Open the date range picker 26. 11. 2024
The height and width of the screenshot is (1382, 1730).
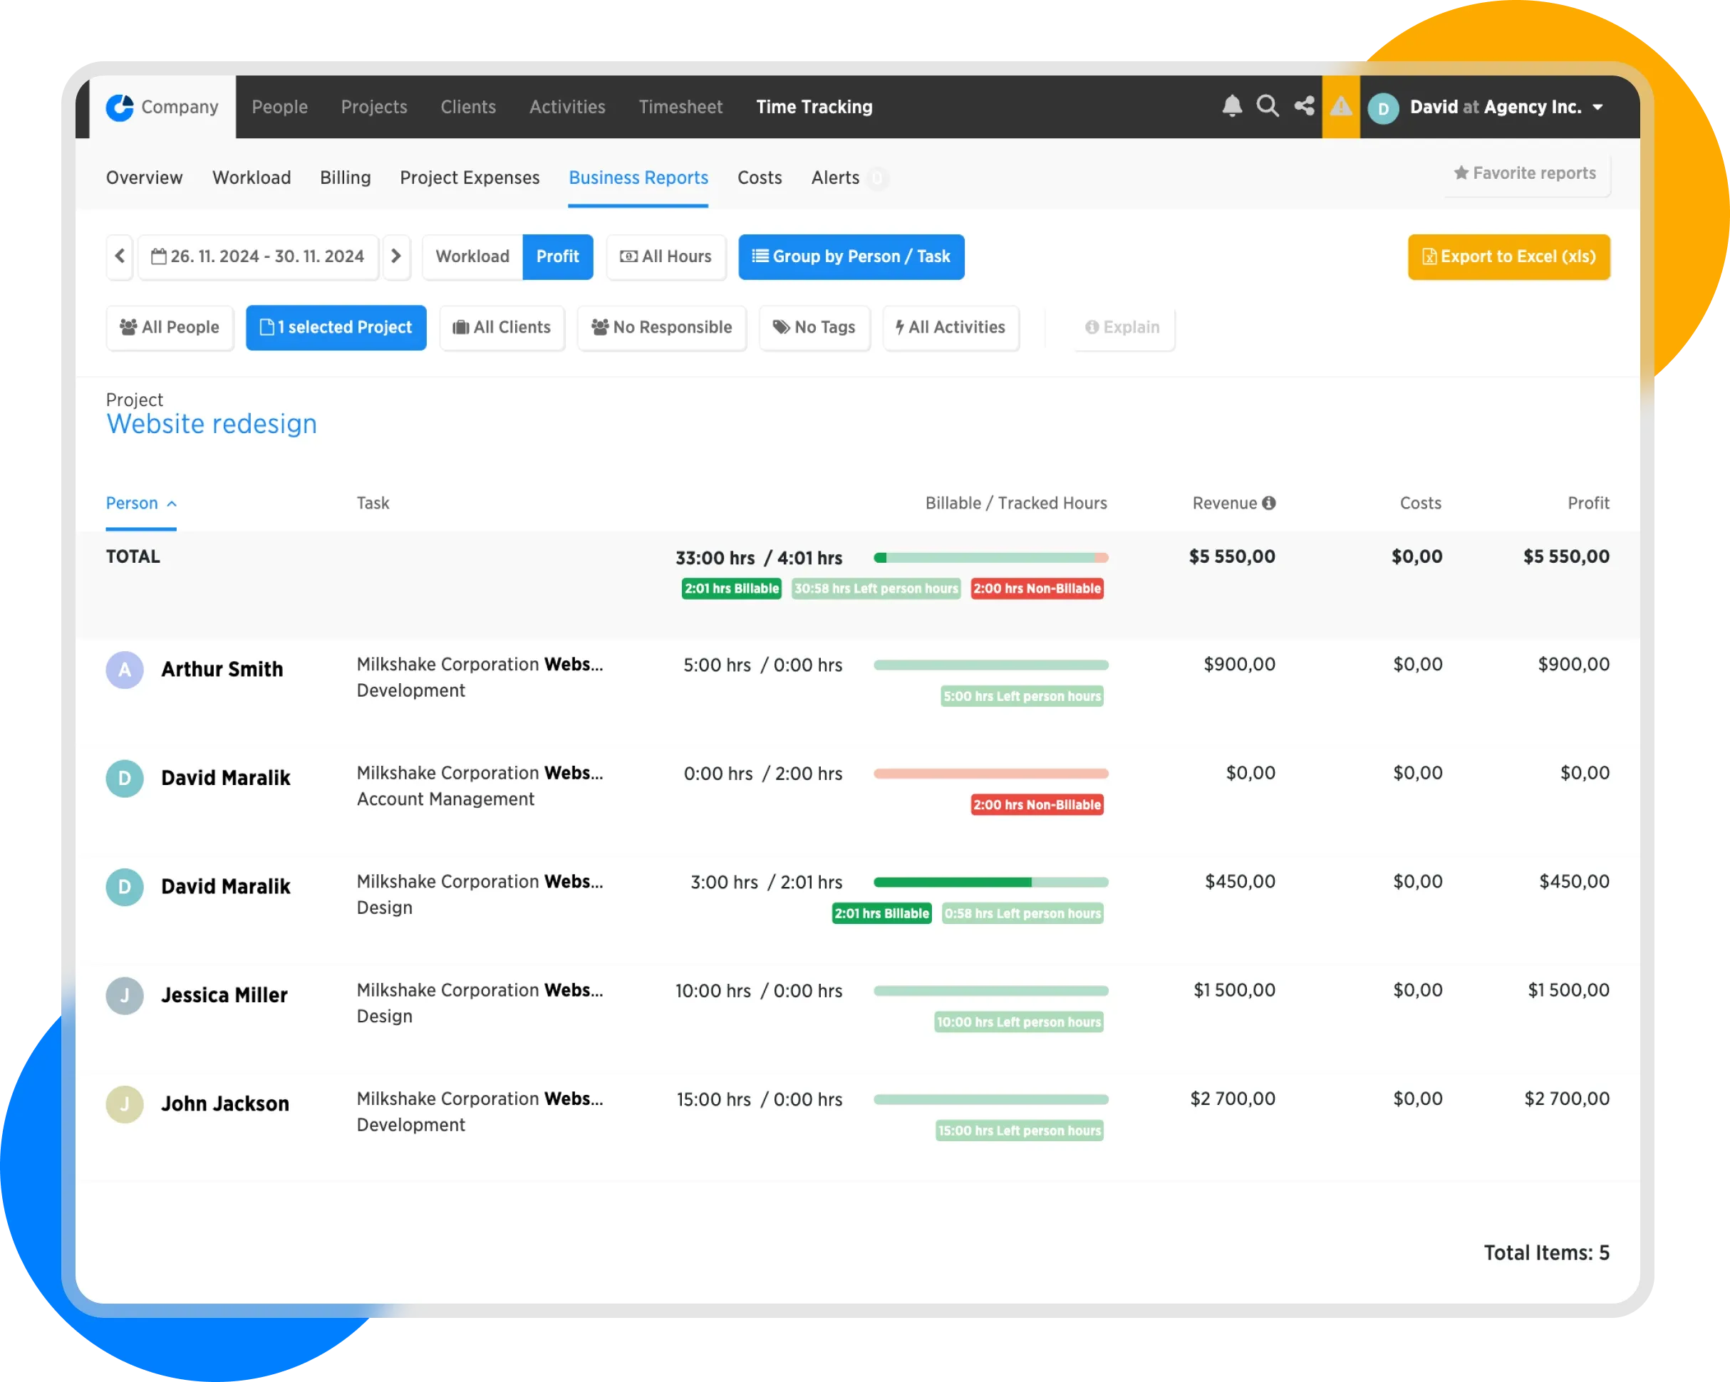coord(257,256)
